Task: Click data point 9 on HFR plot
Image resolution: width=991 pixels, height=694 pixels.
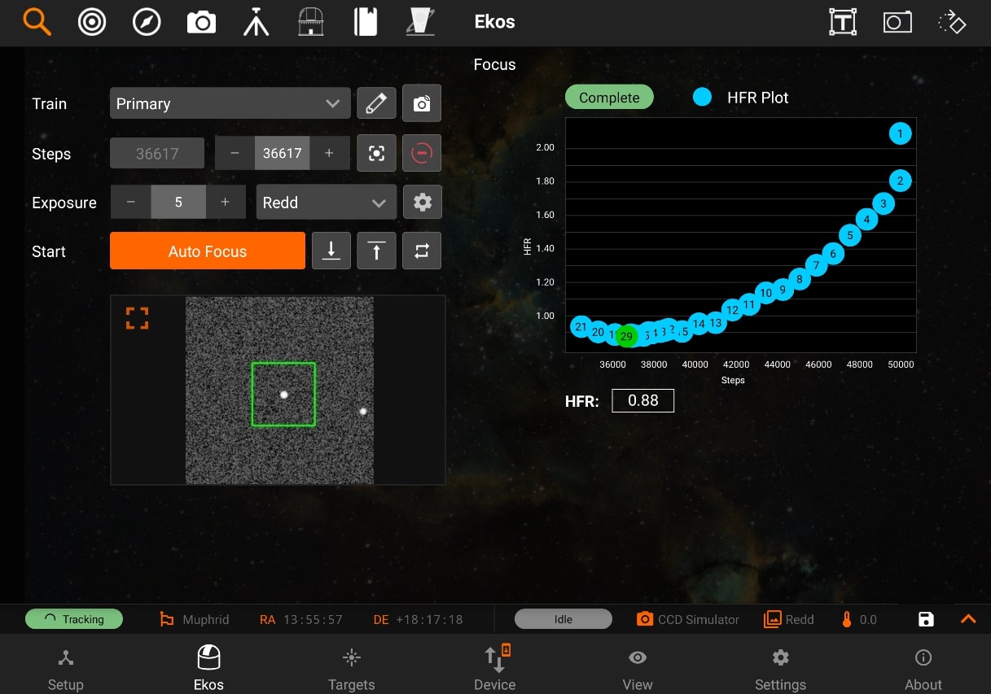Action: tap(783, 289)
